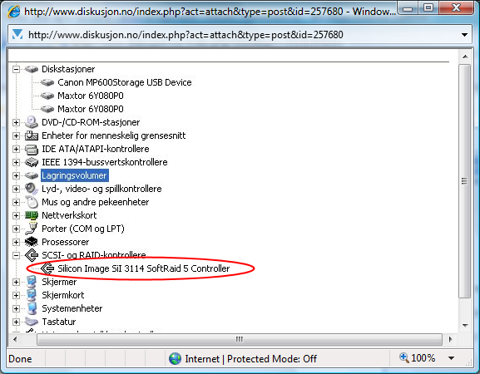Click the Internet zone globe icon
The height and width of the screenshot is (374, 480).
[x=175, y=358]
